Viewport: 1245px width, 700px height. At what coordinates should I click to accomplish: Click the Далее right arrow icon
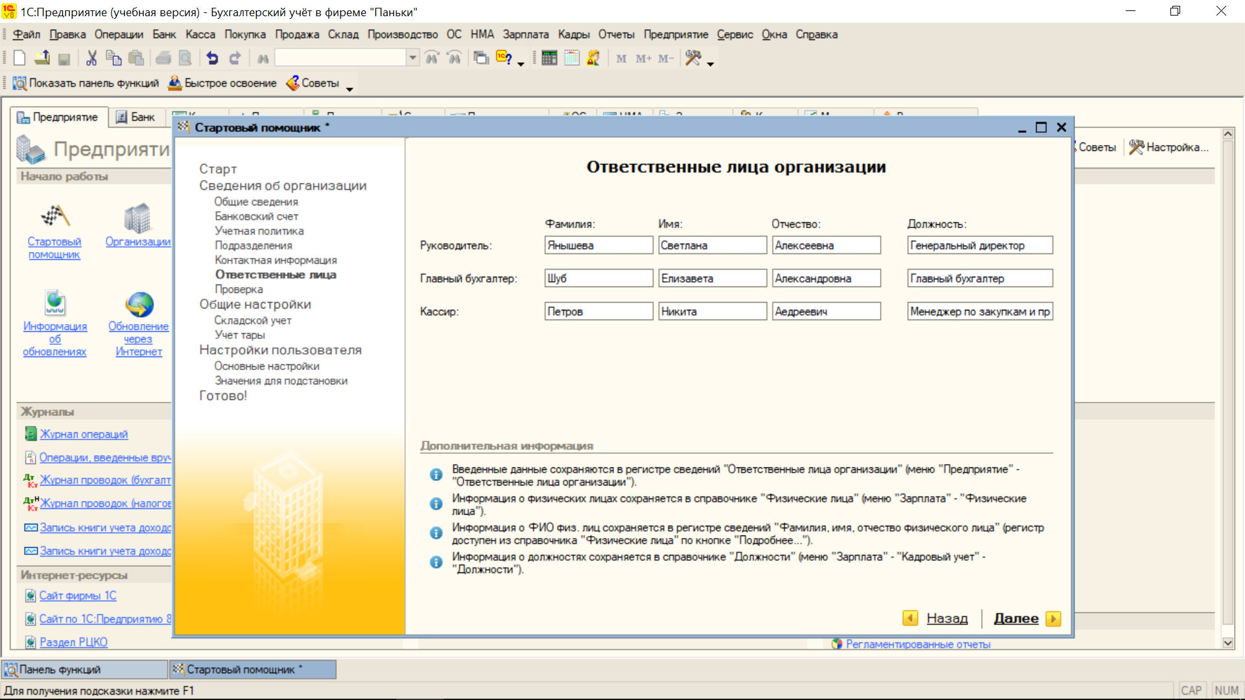pyautogui.click(x=1054, y=619)
